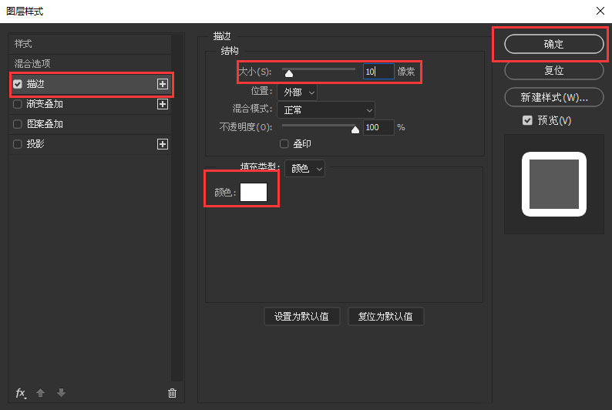Viewport: 612px width, 410px height.
Task: Uncheck the 描边 effect checkbox
Action: click(18, 84)
